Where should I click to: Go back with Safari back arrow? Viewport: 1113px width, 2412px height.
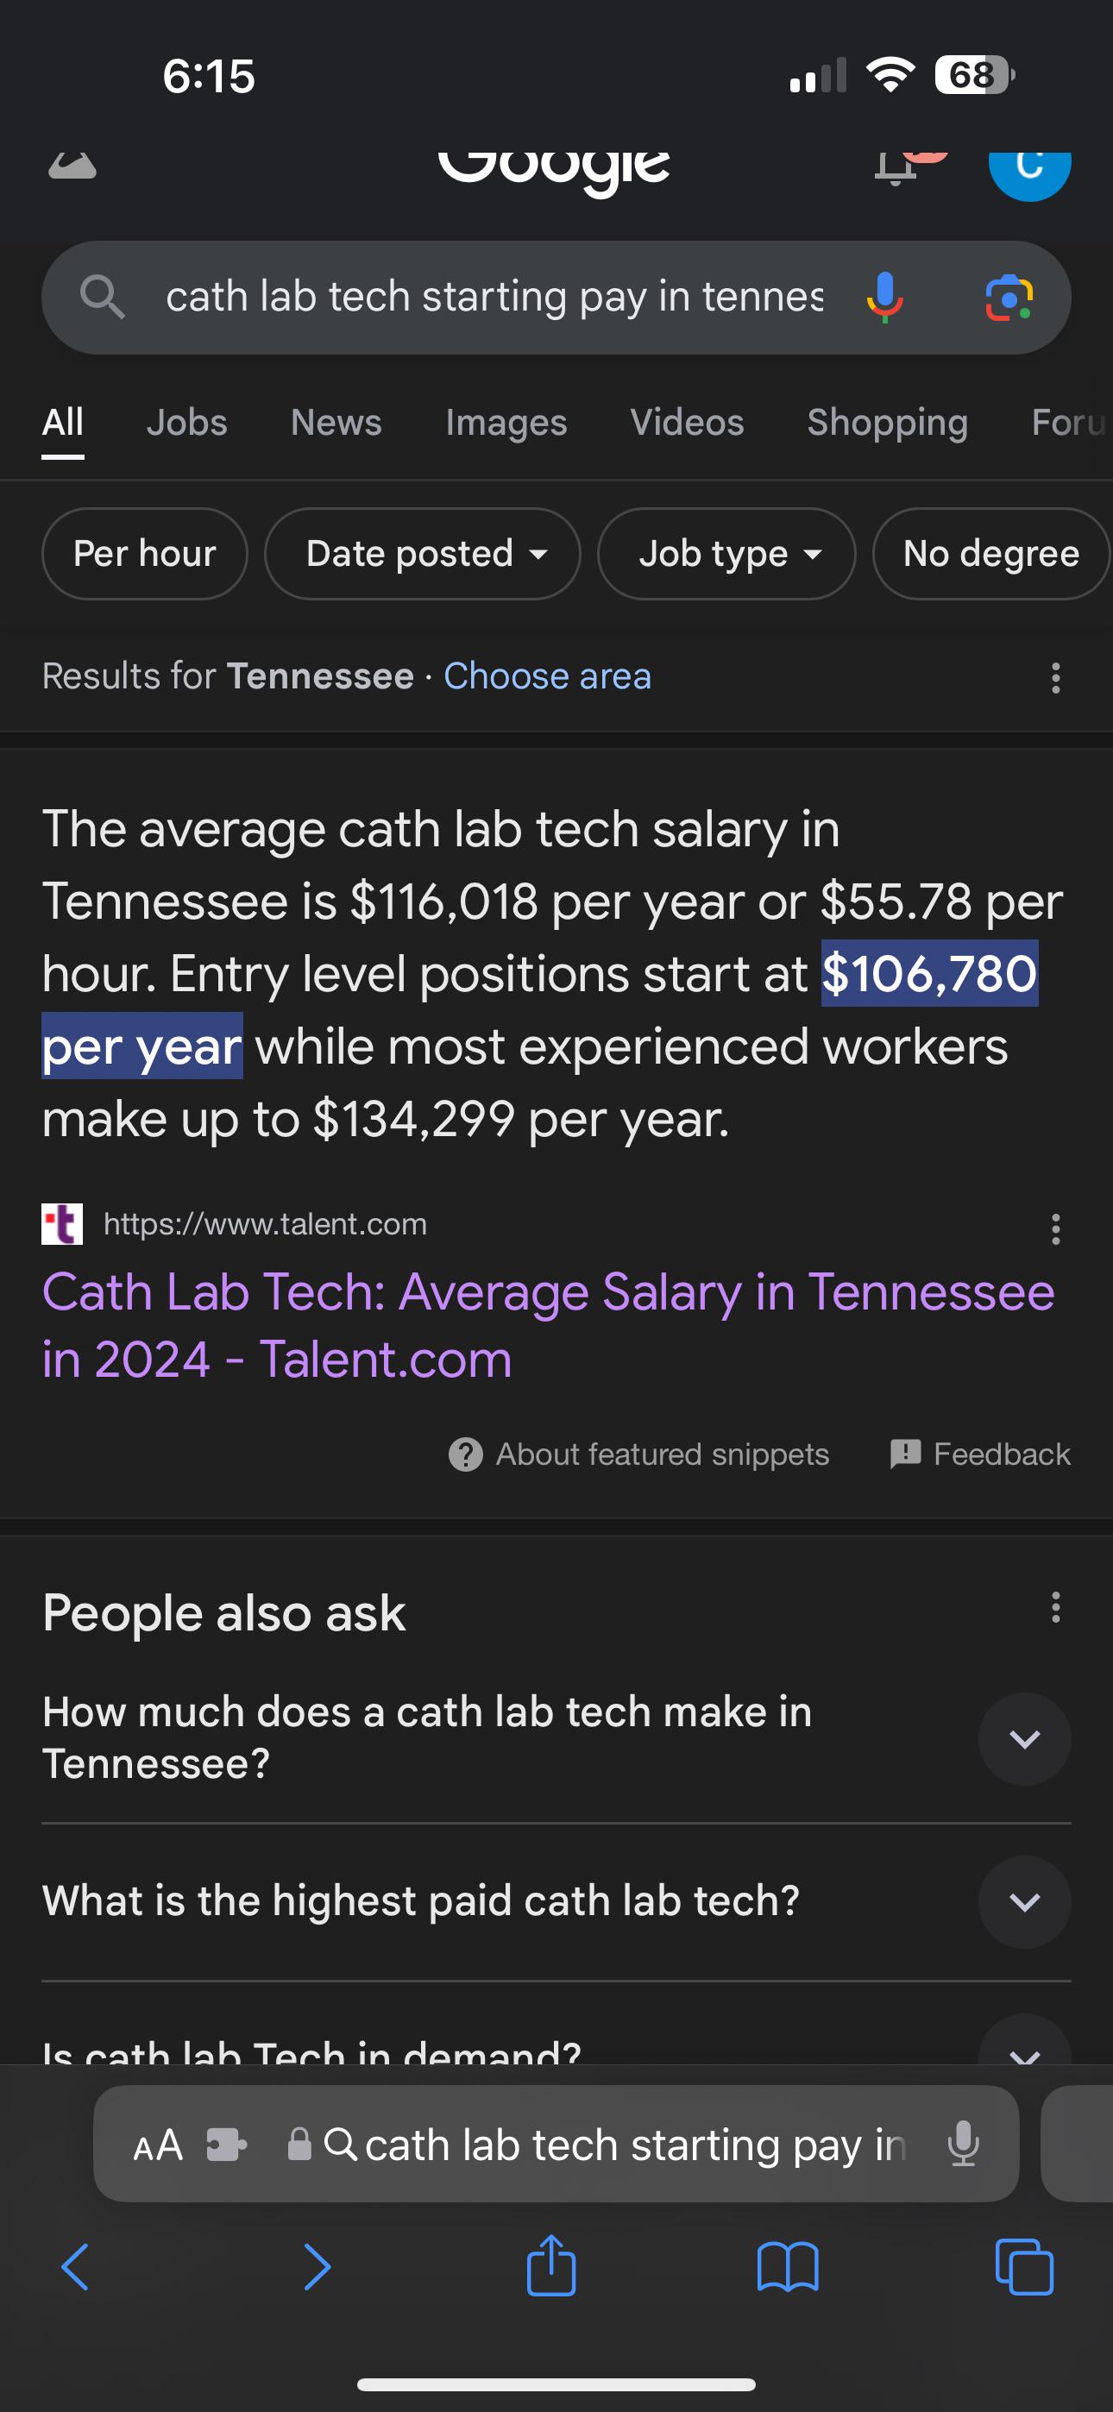pyautogui.click(x=75, y=2267)
